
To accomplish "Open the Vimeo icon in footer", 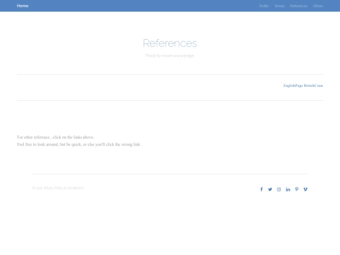I will (x=305, y=190).
